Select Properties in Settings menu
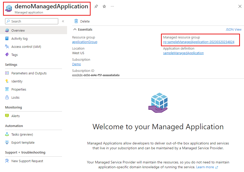 7,89
